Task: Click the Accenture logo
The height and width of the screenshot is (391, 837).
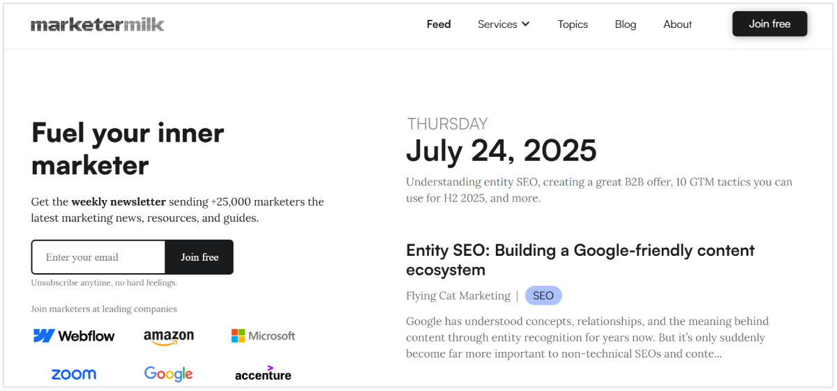Action: (x=263, y=374)
